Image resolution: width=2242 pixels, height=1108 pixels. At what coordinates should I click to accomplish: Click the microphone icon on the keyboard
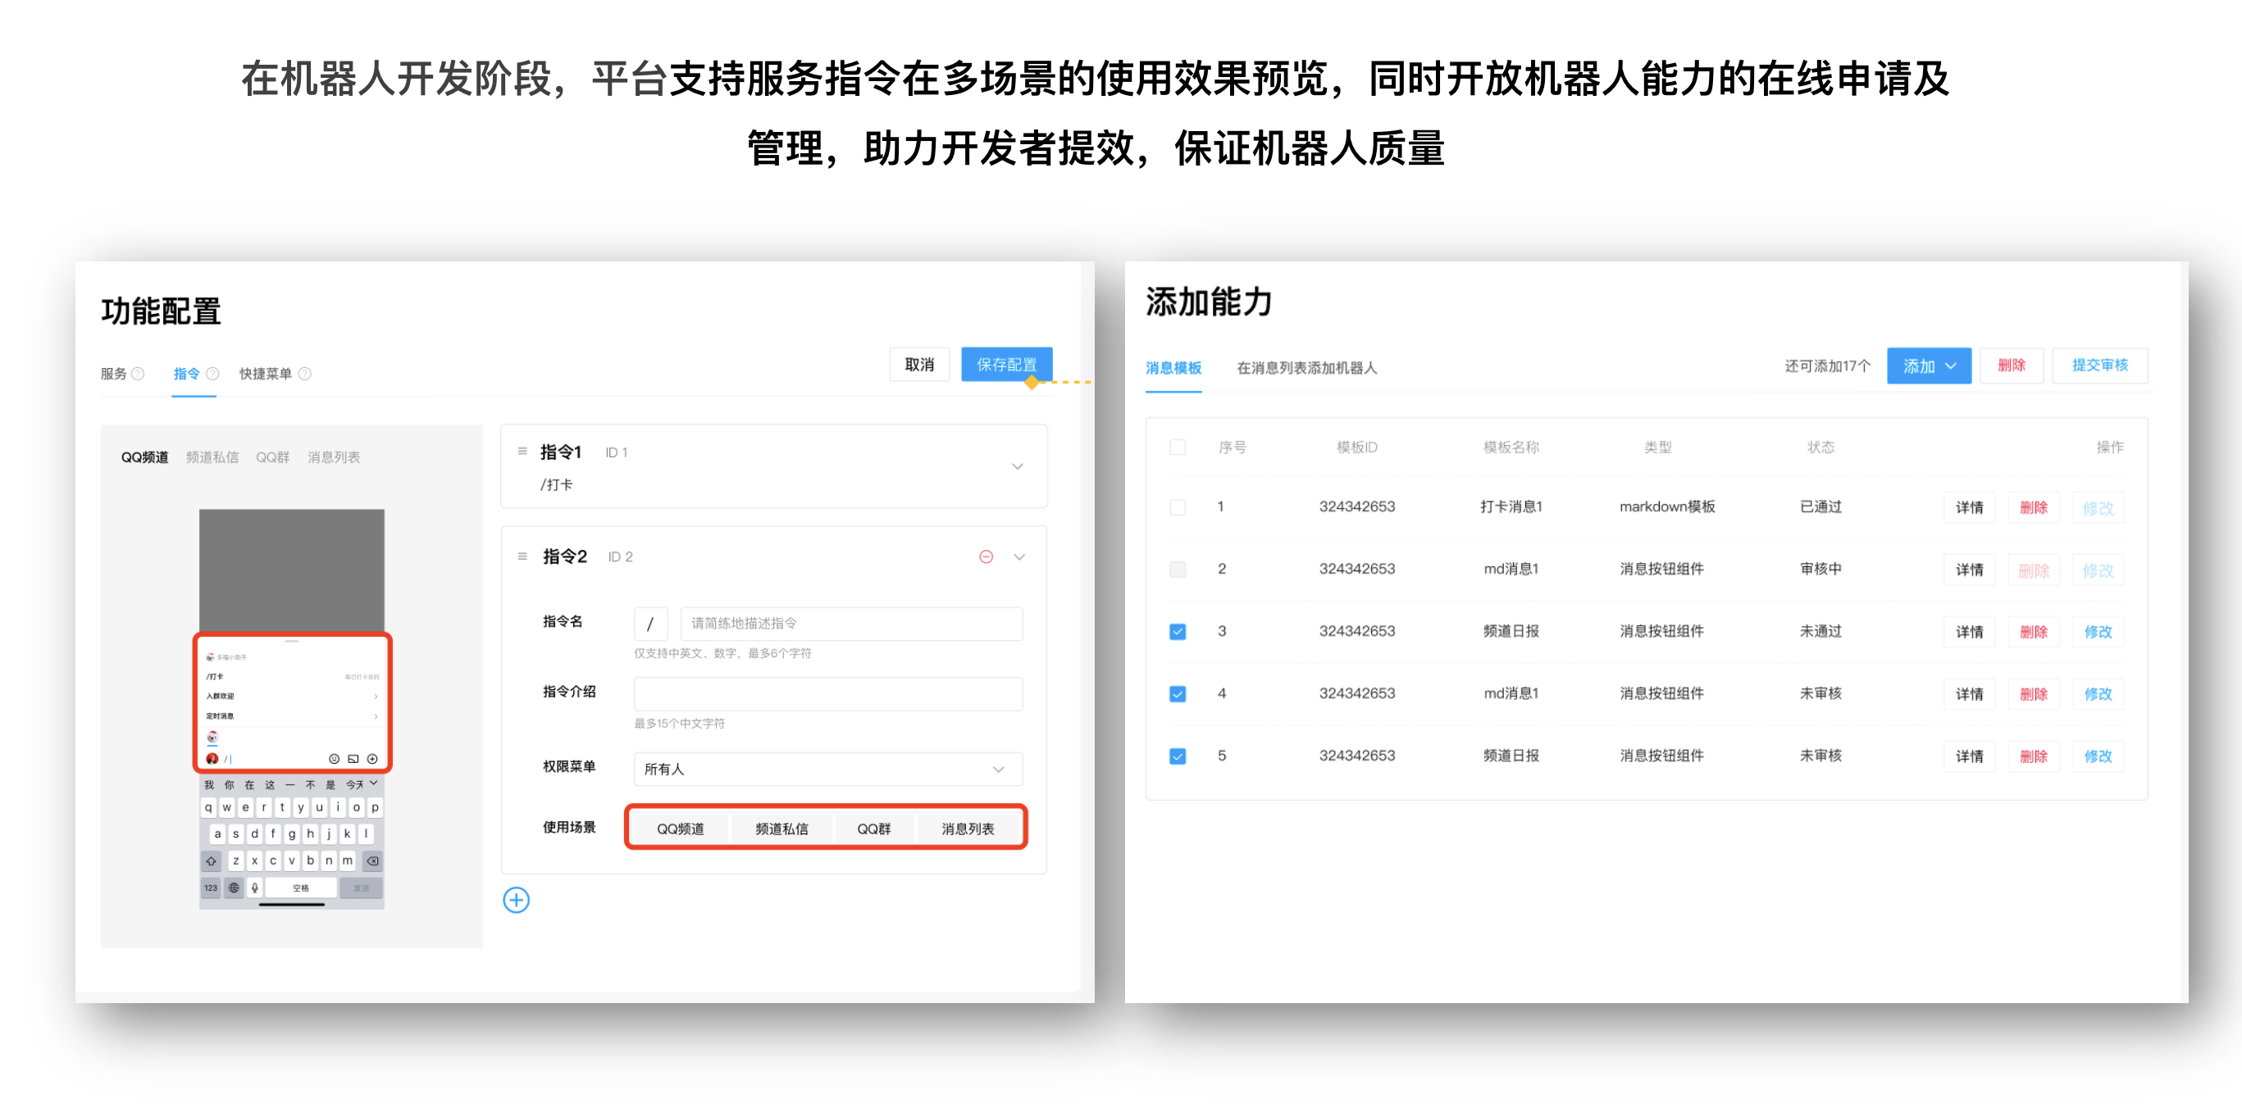tap(255, 889)
